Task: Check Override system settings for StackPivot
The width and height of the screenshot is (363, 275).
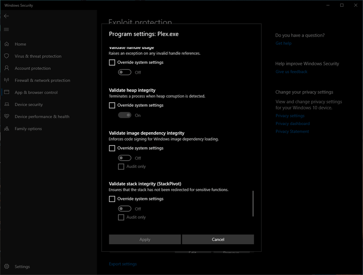Action: click(112, 199)
